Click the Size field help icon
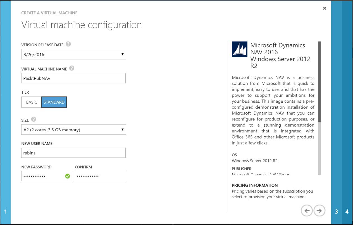The height and width of the screenshot is (225, 353). (x=34, y=119)
